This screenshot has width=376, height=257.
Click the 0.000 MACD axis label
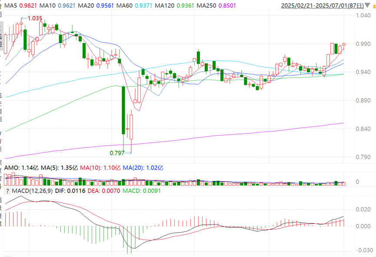[x=363, y=226]
